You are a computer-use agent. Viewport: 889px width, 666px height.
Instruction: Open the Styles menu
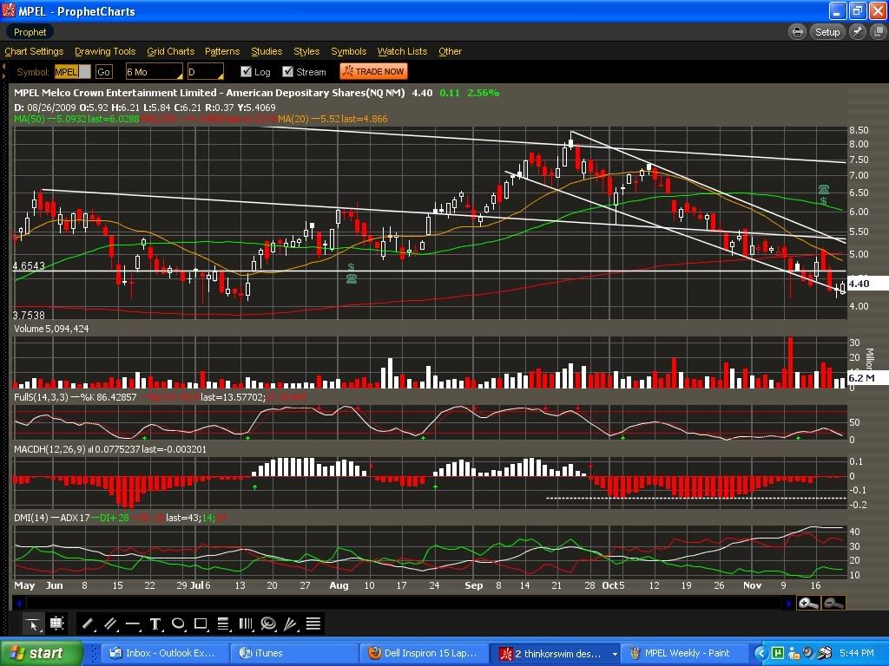point(306,51)
